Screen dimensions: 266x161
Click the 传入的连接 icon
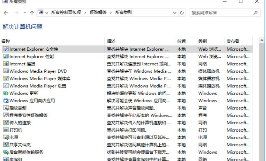[x=6, y=123]
